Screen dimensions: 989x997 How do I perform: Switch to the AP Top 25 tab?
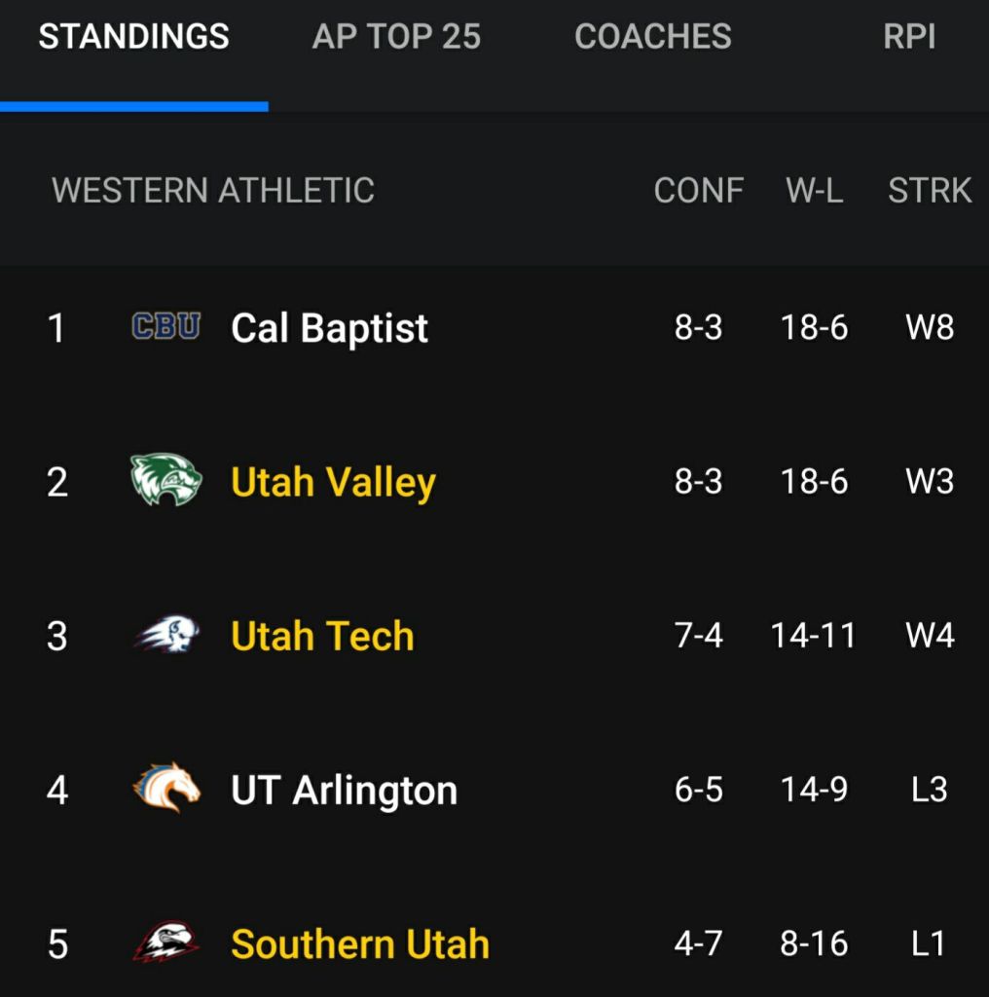pos(396,37)
